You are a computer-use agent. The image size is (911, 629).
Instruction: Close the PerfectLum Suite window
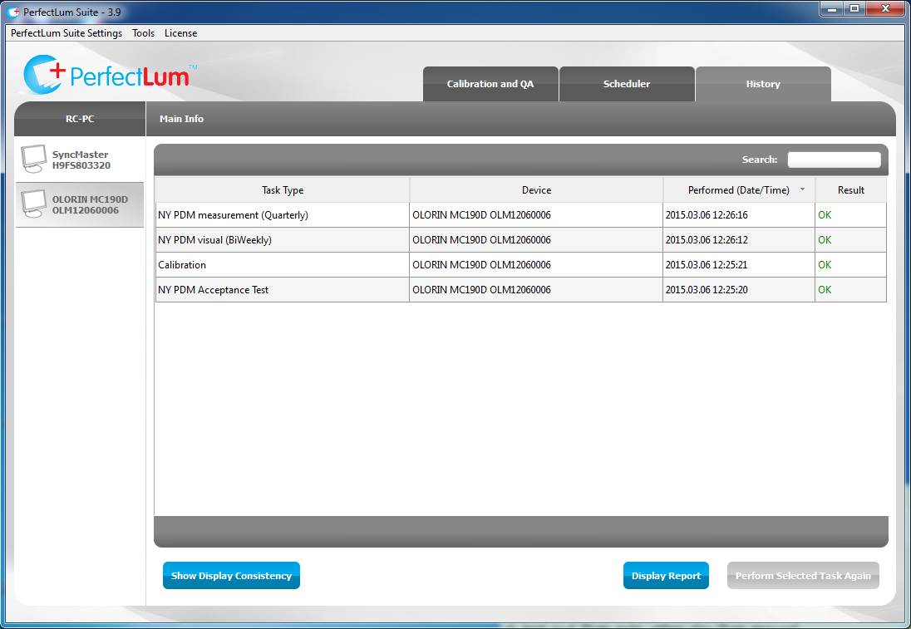(885, 8)
